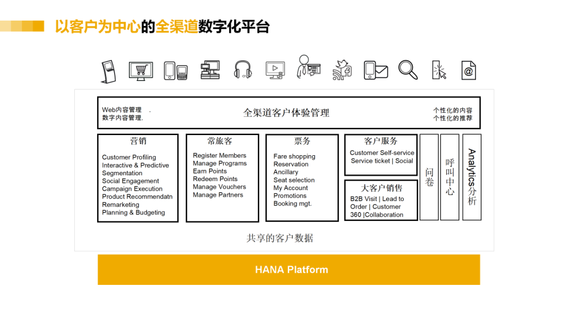Select the point-of-sale terminal icon
Screen dimensions: 573x322
210,70
